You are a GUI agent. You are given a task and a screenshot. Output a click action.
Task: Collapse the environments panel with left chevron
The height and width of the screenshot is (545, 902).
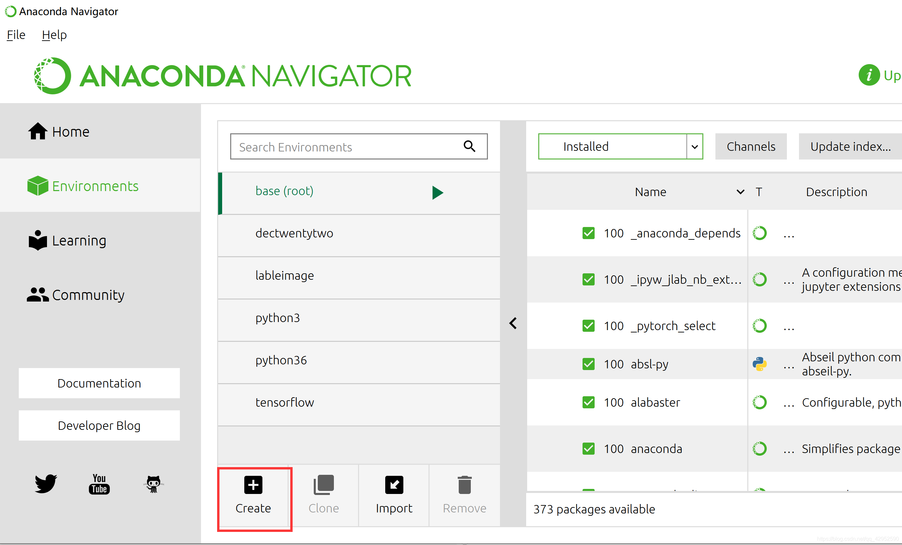[x=513, y=323]
